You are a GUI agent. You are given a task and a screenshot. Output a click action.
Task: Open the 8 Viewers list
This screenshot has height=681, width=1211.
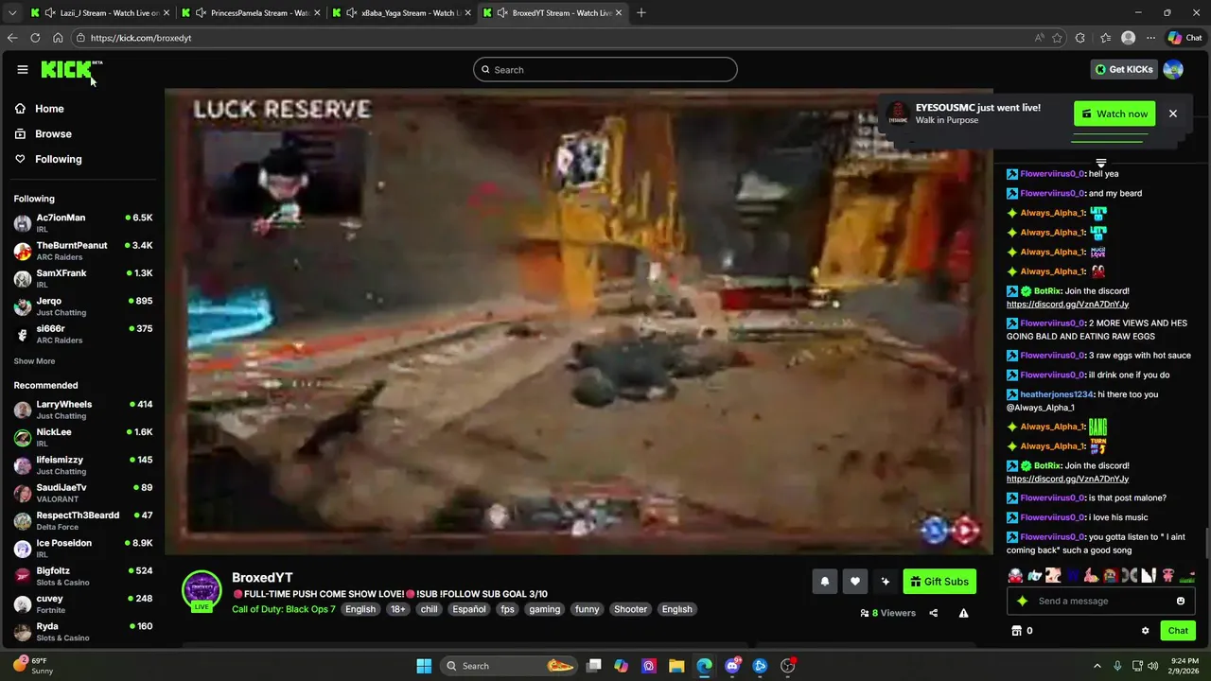(887, 613)
